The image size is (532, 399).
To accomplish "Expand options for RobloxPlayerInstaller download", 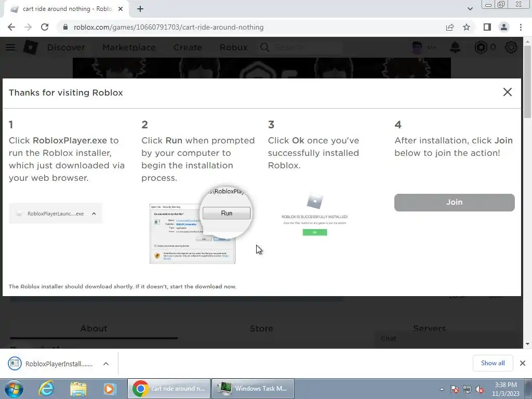I will coord(106,364).
